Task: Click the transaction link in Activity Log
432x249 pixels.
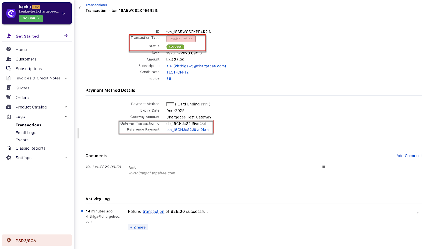Action: [153, 212]
